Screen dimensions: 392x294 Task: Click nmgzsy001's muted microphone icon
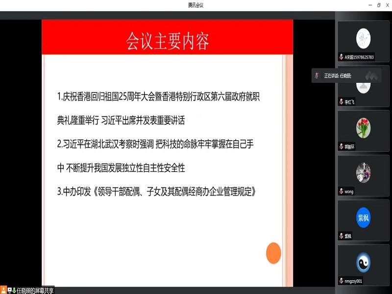(x=341, y=281)
